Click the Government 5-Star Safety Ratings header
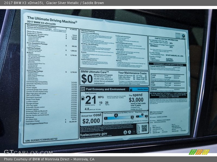 point(167,65)
